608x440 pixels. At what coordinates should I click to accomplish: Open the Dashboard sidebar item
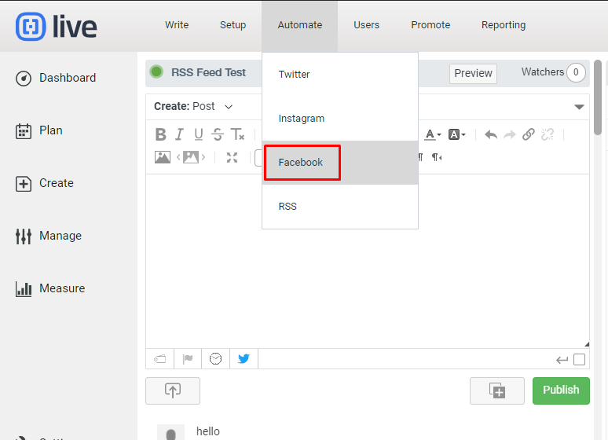56,78
